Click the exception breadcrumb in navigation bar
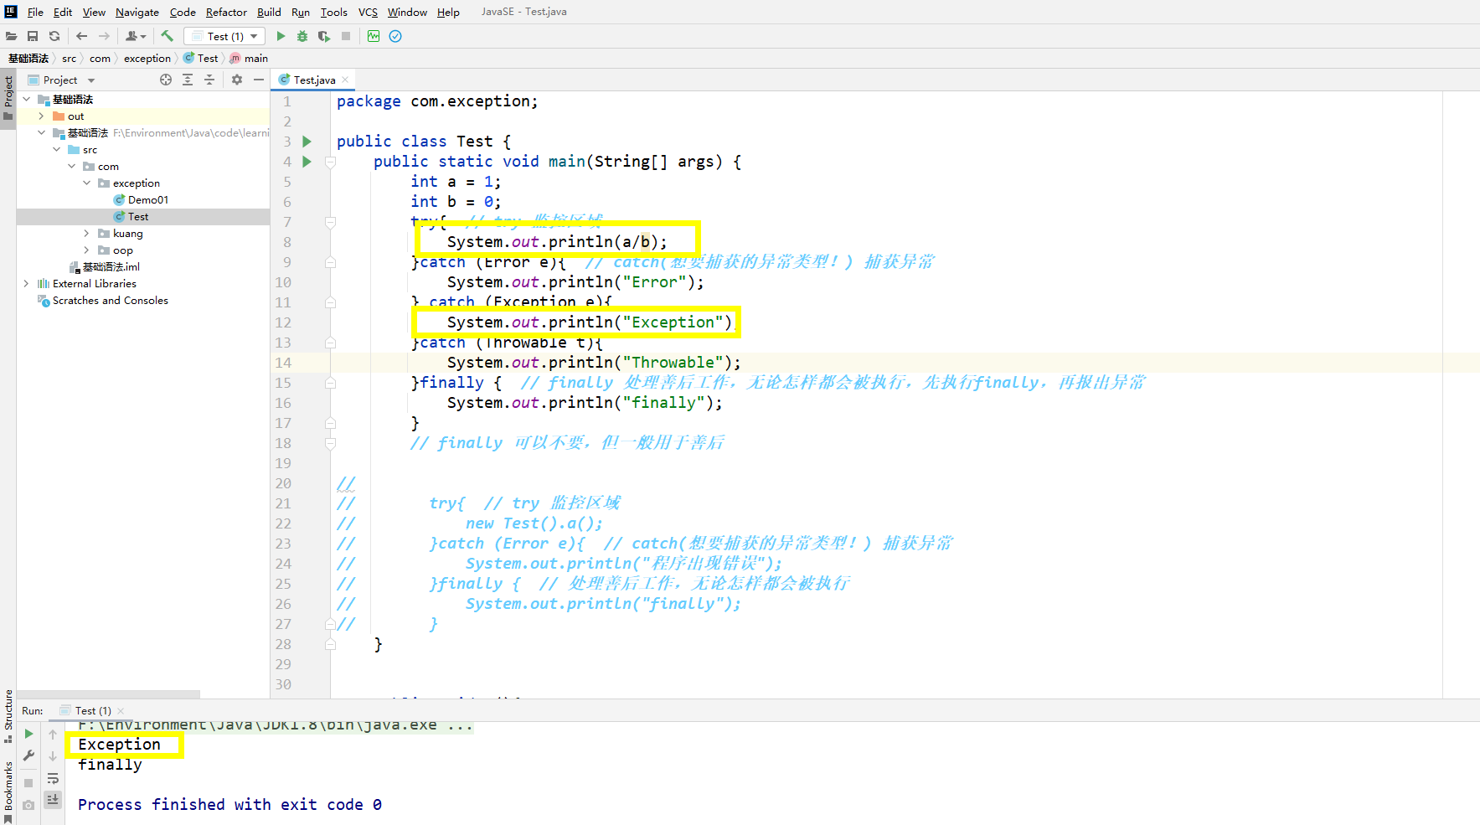Screen dimensions: 1480x825 [x=147, y=58]
